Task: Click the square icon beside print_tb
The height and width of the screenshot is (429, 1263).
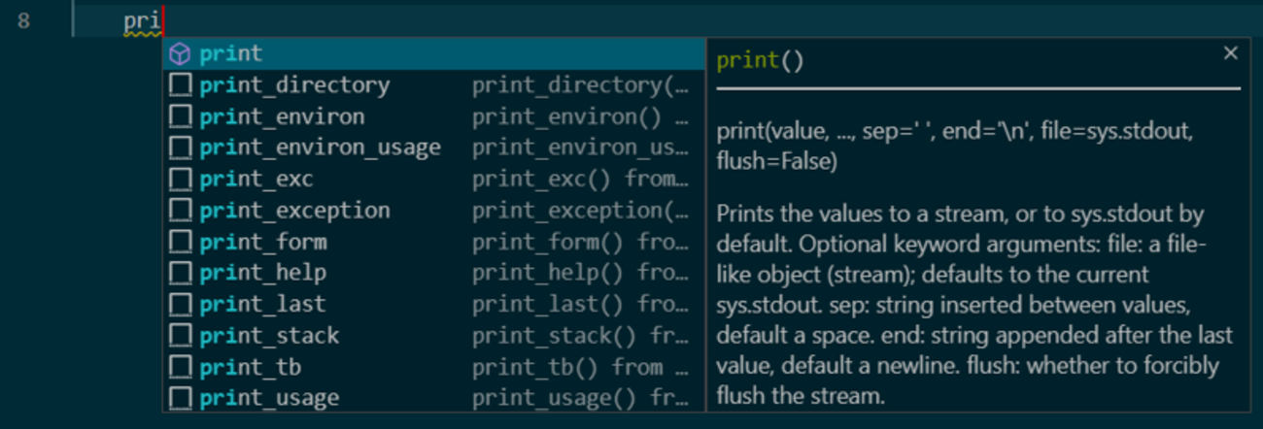Action: point(180,367)
